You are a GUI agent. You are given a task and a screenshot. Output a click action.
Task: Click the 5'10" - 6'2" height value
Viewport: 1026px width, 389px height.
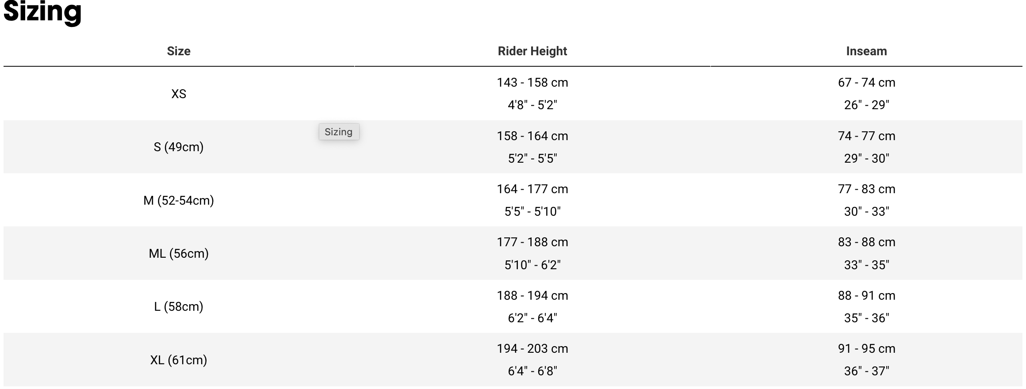[x=532, y=265]
